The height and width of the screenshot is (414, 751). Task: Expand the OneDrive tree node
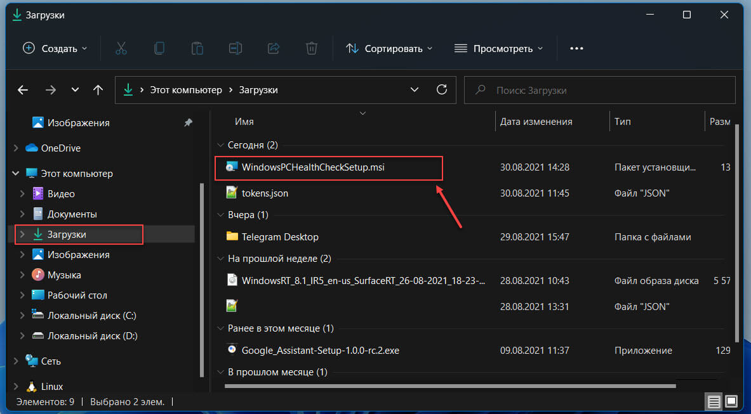[x=16, y=148]
